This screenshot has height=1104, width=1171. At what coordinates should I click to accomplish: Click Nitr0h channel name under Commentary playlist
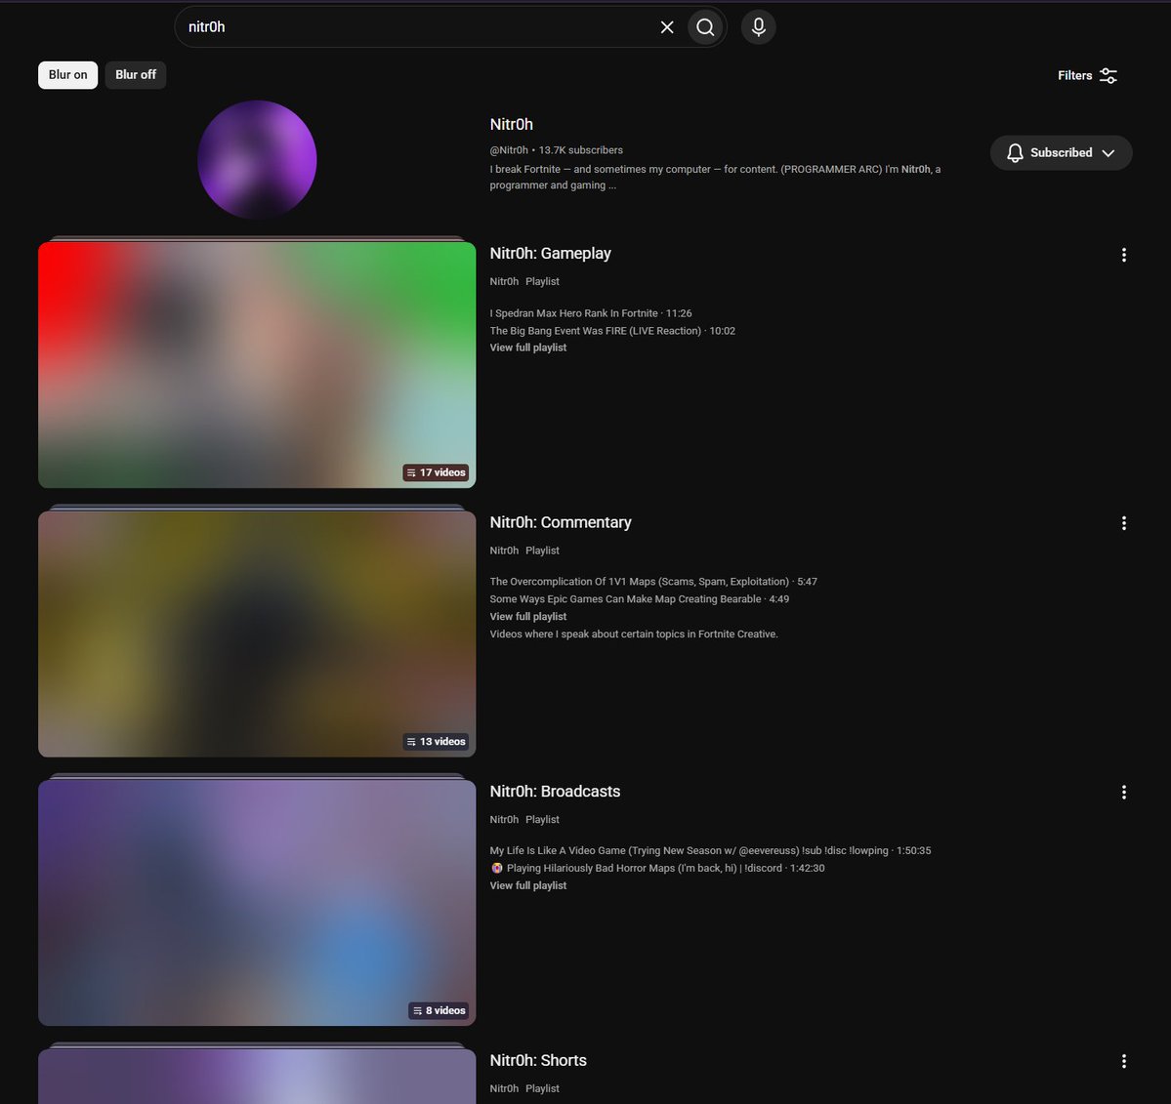click(504, 551)
